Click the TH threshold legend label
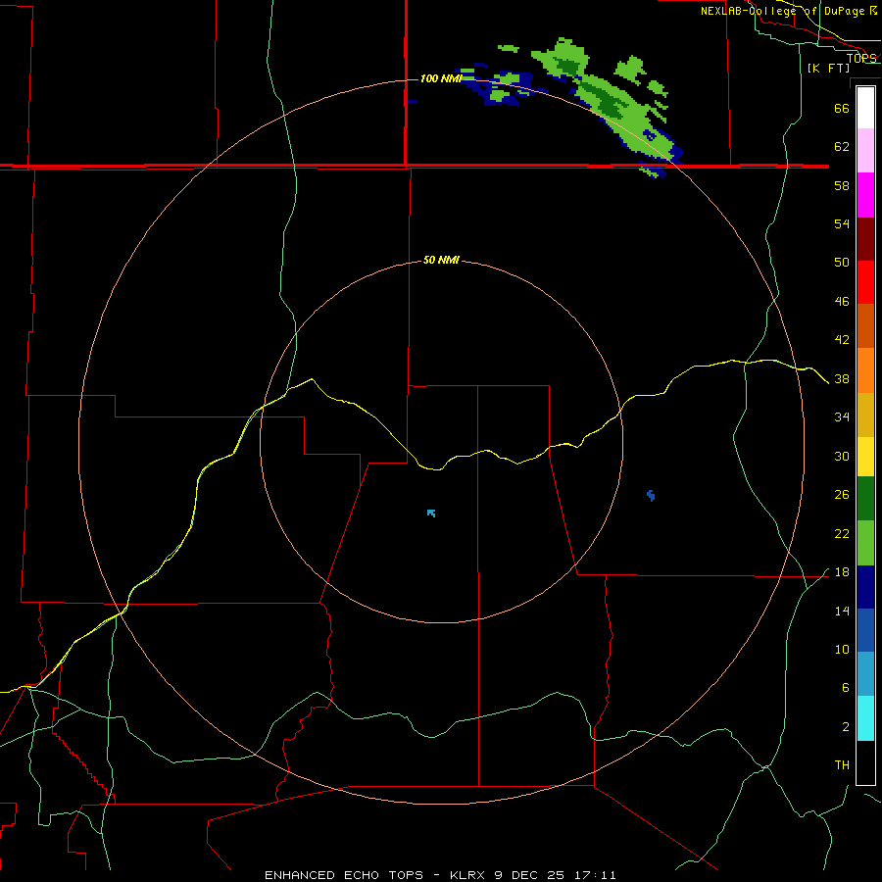This screenshot has width=882, height=882. [x=842, y=765]
